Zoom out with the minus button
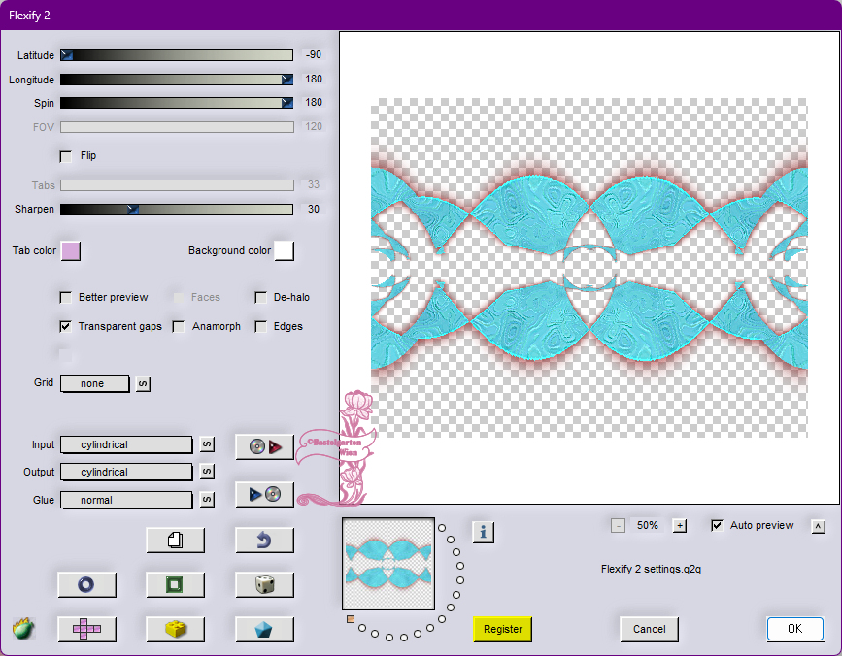 (618, 526)
